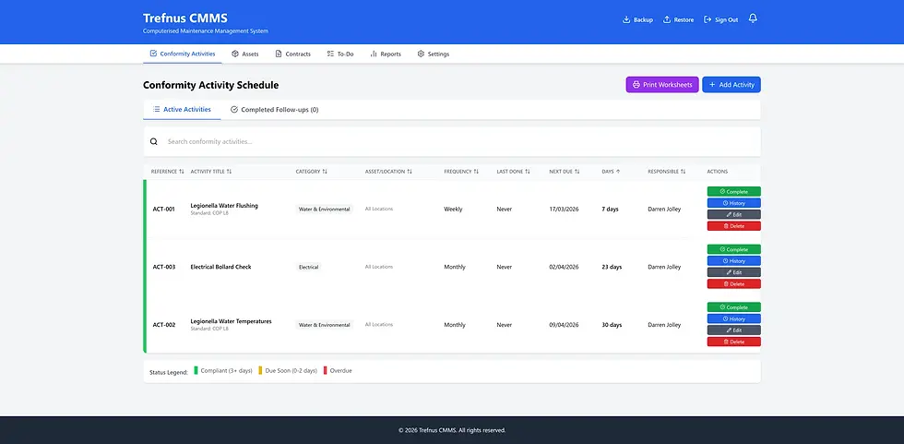Screen dimensions: 904x444
Task: Click the Electrical Bollard Check title
Action: click(x=220, y=267)
